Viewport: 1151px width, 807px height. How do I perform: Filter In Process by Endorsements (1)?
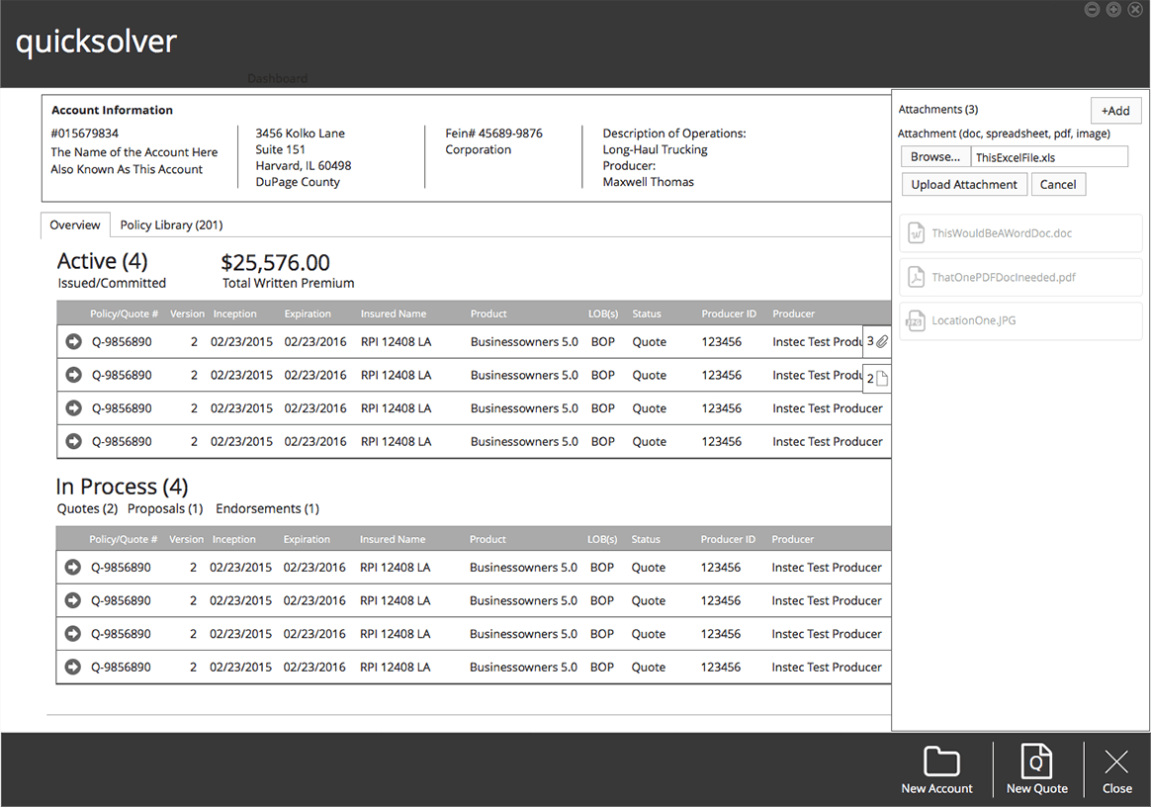[x=267, y=509]
